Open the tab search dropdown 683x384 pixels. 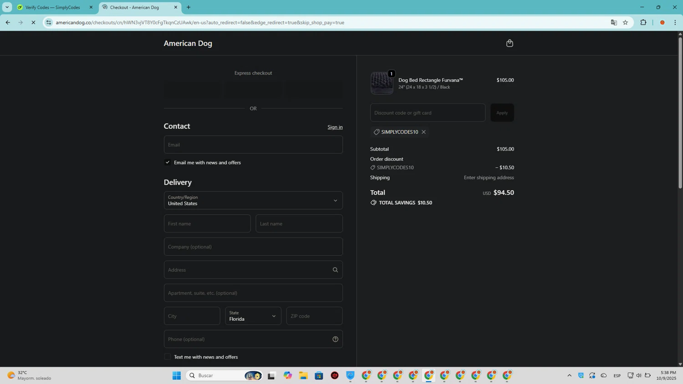click(x=7, y=7)
